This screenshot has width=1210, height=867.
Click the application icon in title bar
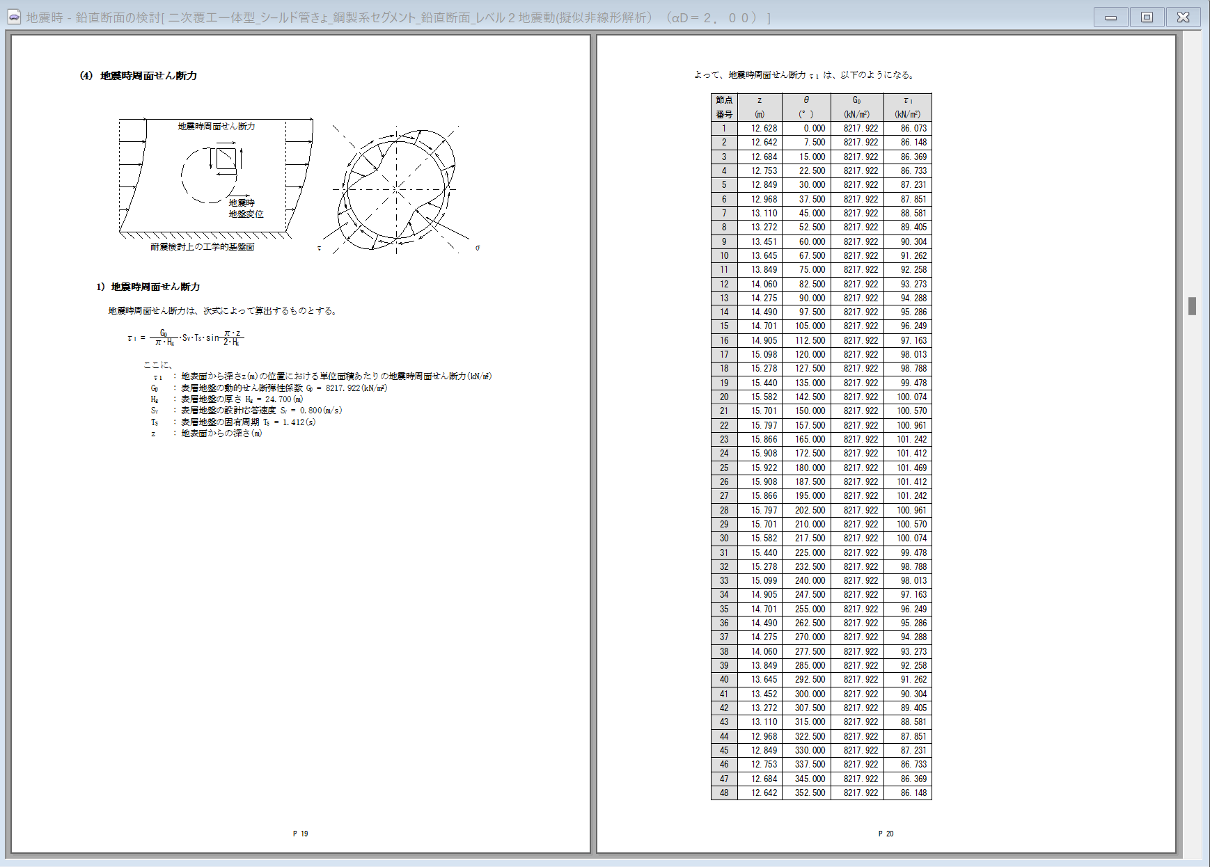tap(14, 17)
